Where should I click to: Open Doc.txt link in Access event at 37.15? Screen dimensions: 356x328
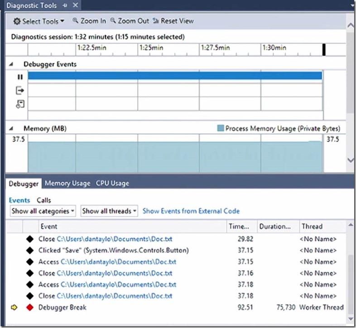[x=118, y=262]
